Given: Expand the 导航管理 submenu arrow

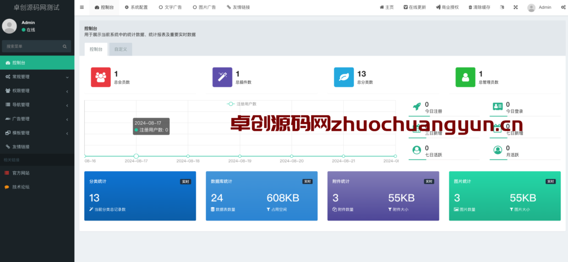Looking at the screenshot, I should pyautogui.click(x=67, y=105).
